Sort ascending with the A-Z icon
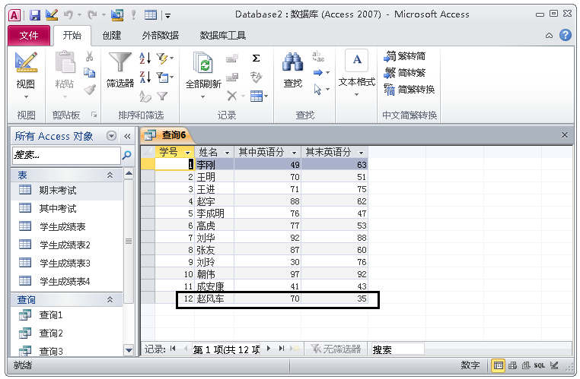 [145, 58]
